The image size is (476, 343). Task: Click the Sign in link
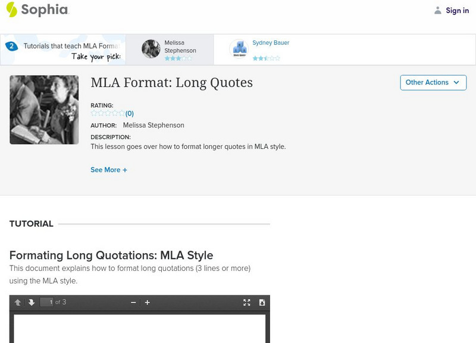[x=457, y=10]
